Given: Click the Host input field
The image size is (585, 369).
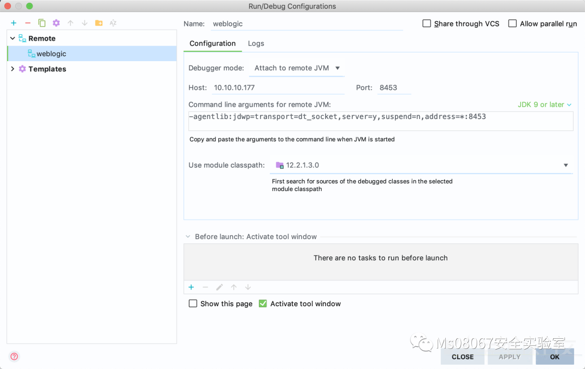Looking at the screenshot, I should pyautogui.click(x=278, y=88).
